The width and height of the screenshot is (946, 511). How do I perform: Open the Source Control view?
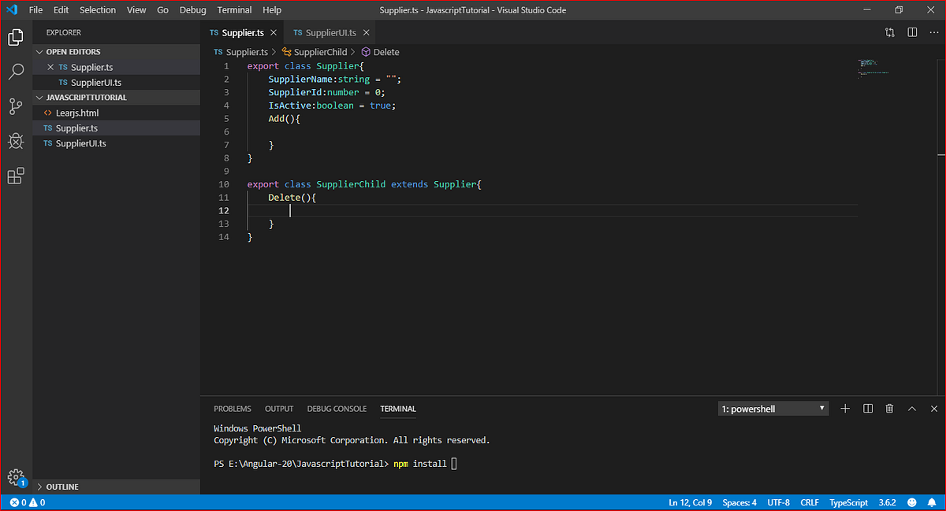[16, 106]
